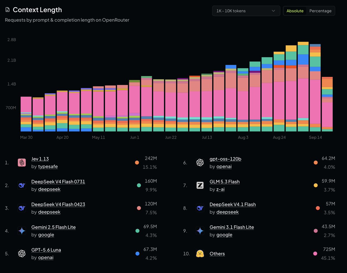The height and width of the screenshot is (273, 347).
Task: Switch chart to Absolute view
Action: pos(295,11)
